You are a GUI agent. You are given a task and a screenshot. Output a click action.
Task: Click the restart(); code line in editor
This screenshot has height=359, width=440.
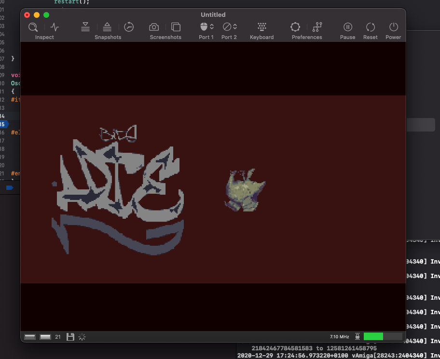[71, 2]
